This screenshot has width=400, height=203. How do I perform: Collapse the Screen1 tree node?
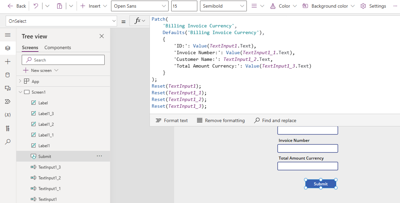(x=20, y=92)
